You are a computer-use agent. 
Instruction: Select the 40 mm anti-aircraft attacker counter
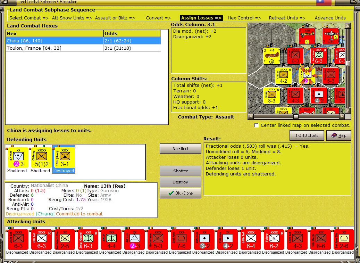point(135,239)
